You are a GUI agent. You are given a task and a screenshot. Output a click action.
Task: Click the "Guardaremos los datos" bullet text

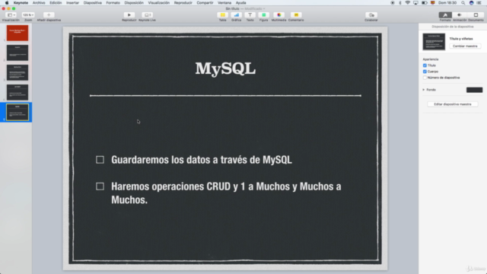pos(202,160)
